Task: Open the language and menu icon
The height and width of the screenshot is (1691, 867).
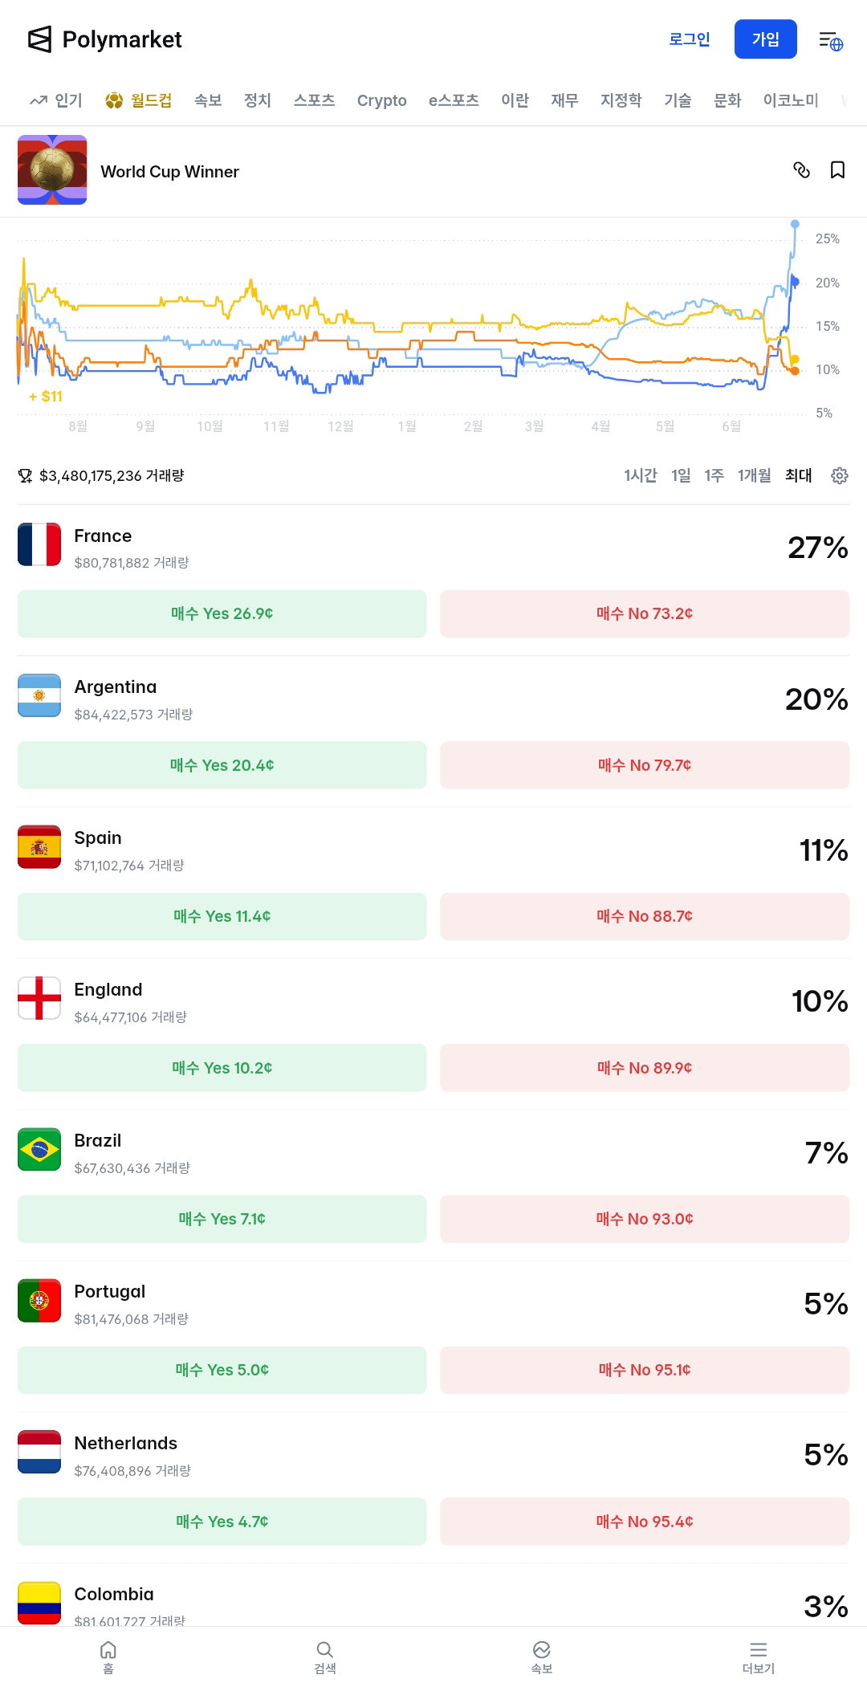Action: (x=831, y=40)
